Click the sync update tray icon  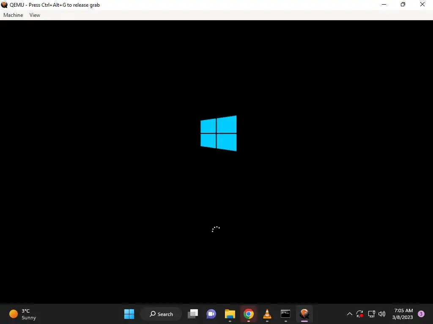click(x=359, y=314)
